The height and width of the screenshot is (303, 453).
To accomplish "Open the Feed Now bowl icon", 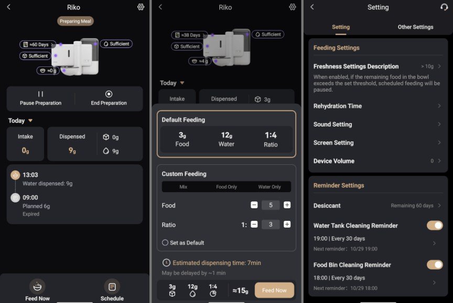I will (37, 287).
